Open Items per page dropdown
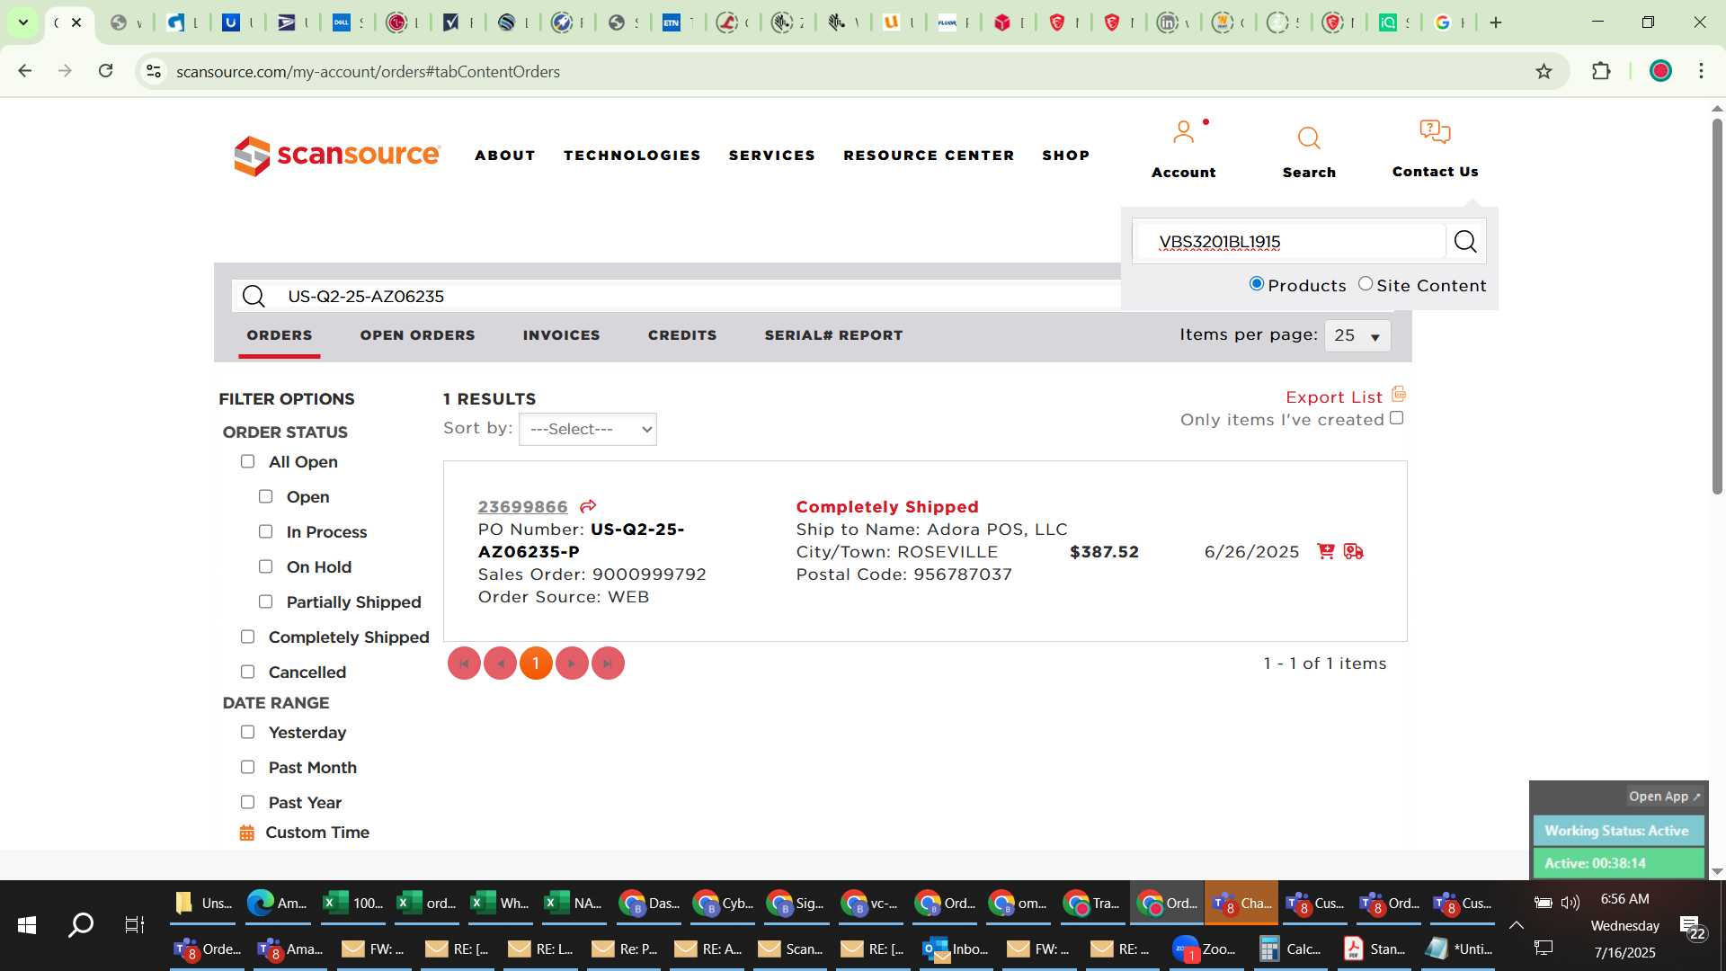 pos(1357,335)
